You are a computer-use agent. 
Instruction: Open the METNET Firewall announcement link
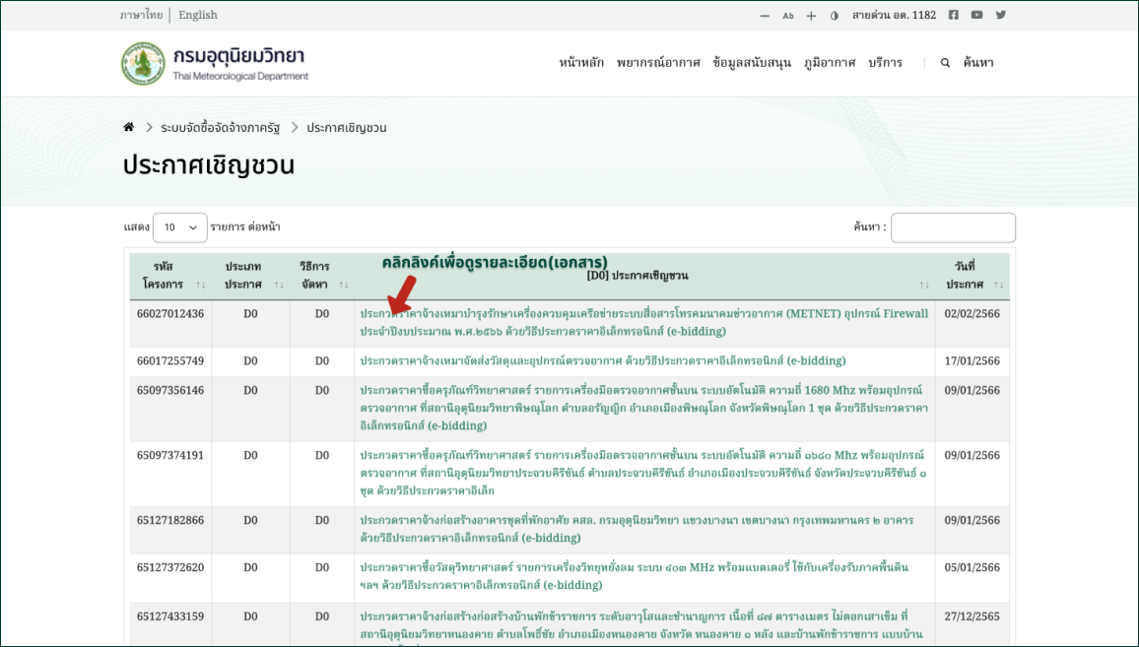coord(643,322)
